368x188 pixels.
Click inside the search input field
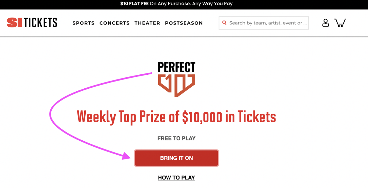[x=264, y=23]
